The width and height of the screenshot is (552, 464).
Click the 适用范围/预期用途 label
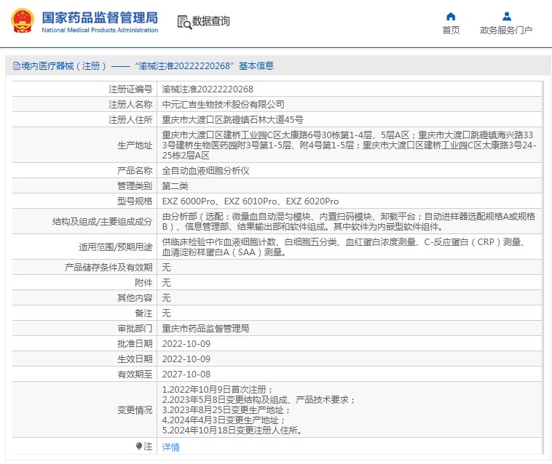[116, 247]
